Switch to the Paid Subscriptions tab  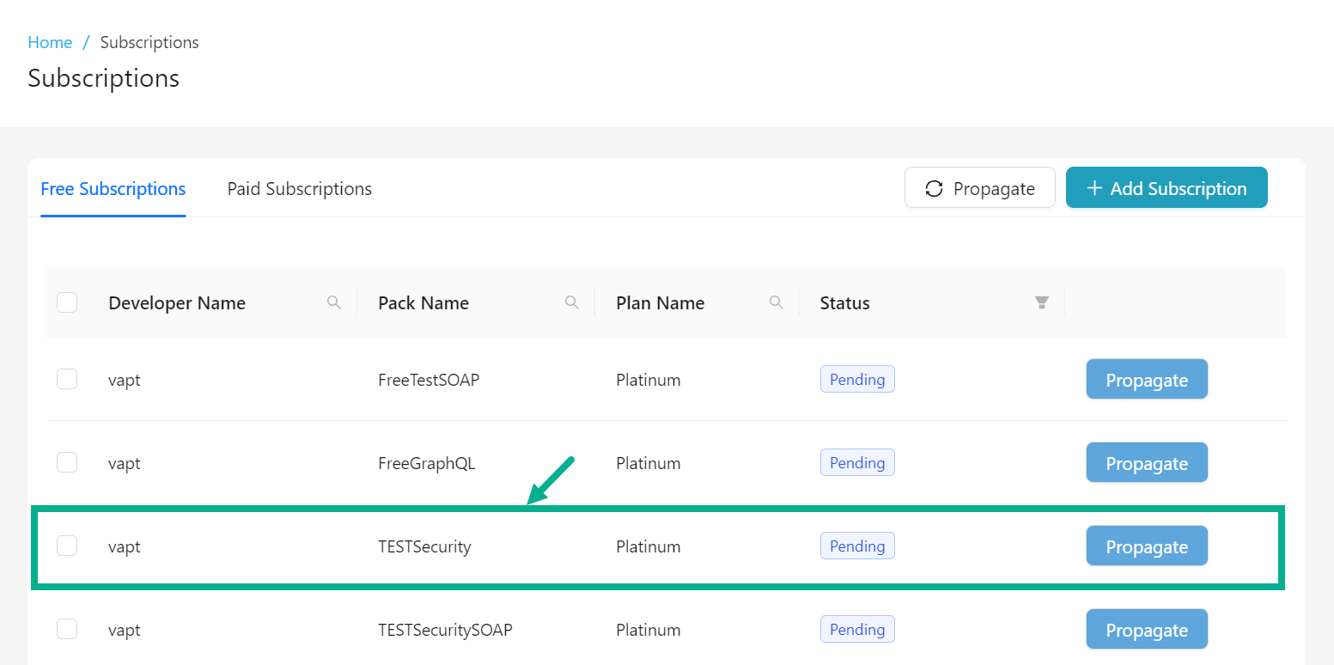[299, 188]
